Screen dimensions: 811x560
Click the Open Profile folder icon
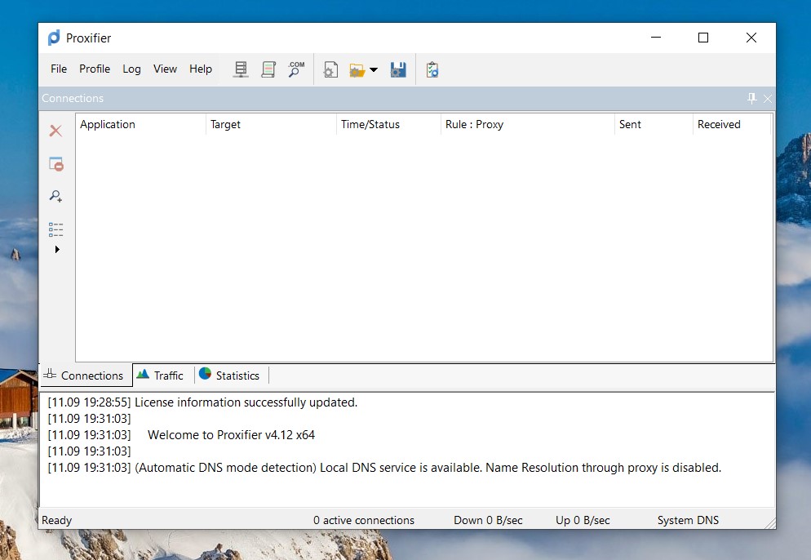click(357, 70)
